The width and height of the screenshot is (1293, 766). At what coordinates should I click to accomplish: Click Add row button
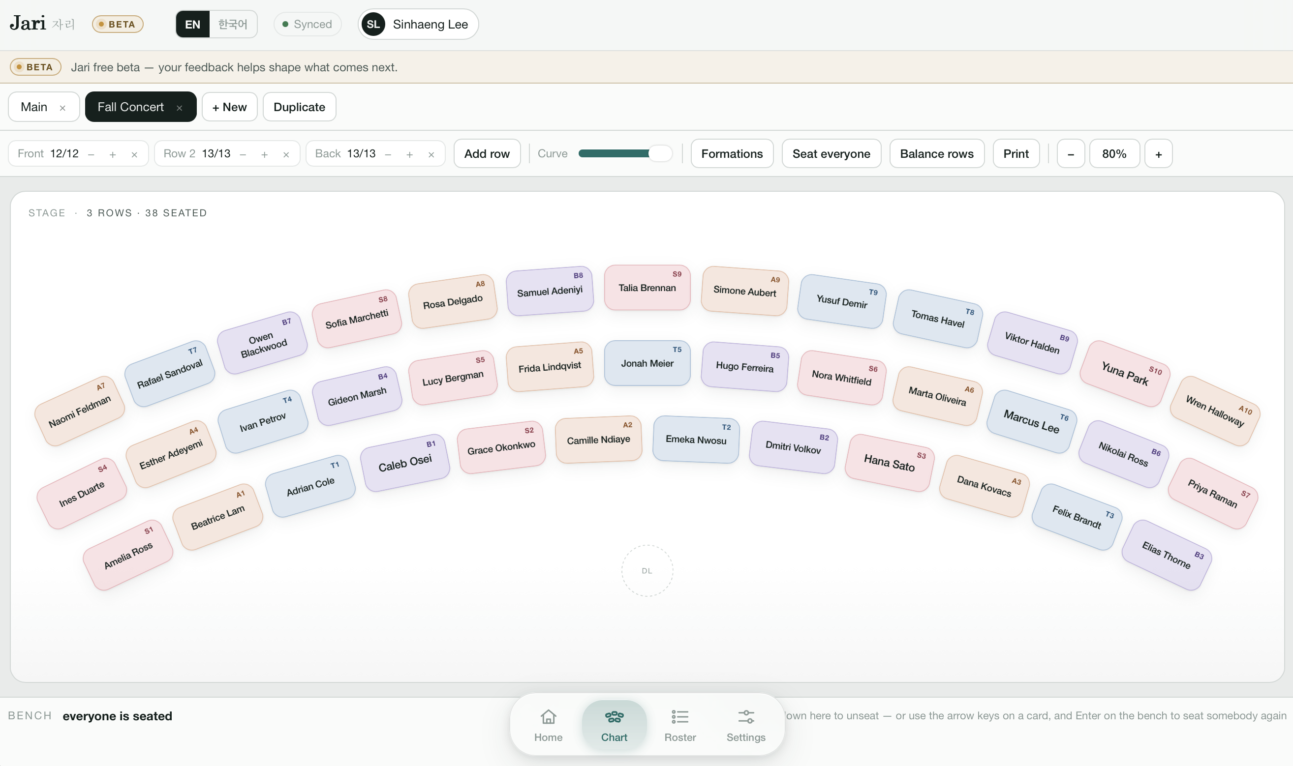tap(487, 154)
